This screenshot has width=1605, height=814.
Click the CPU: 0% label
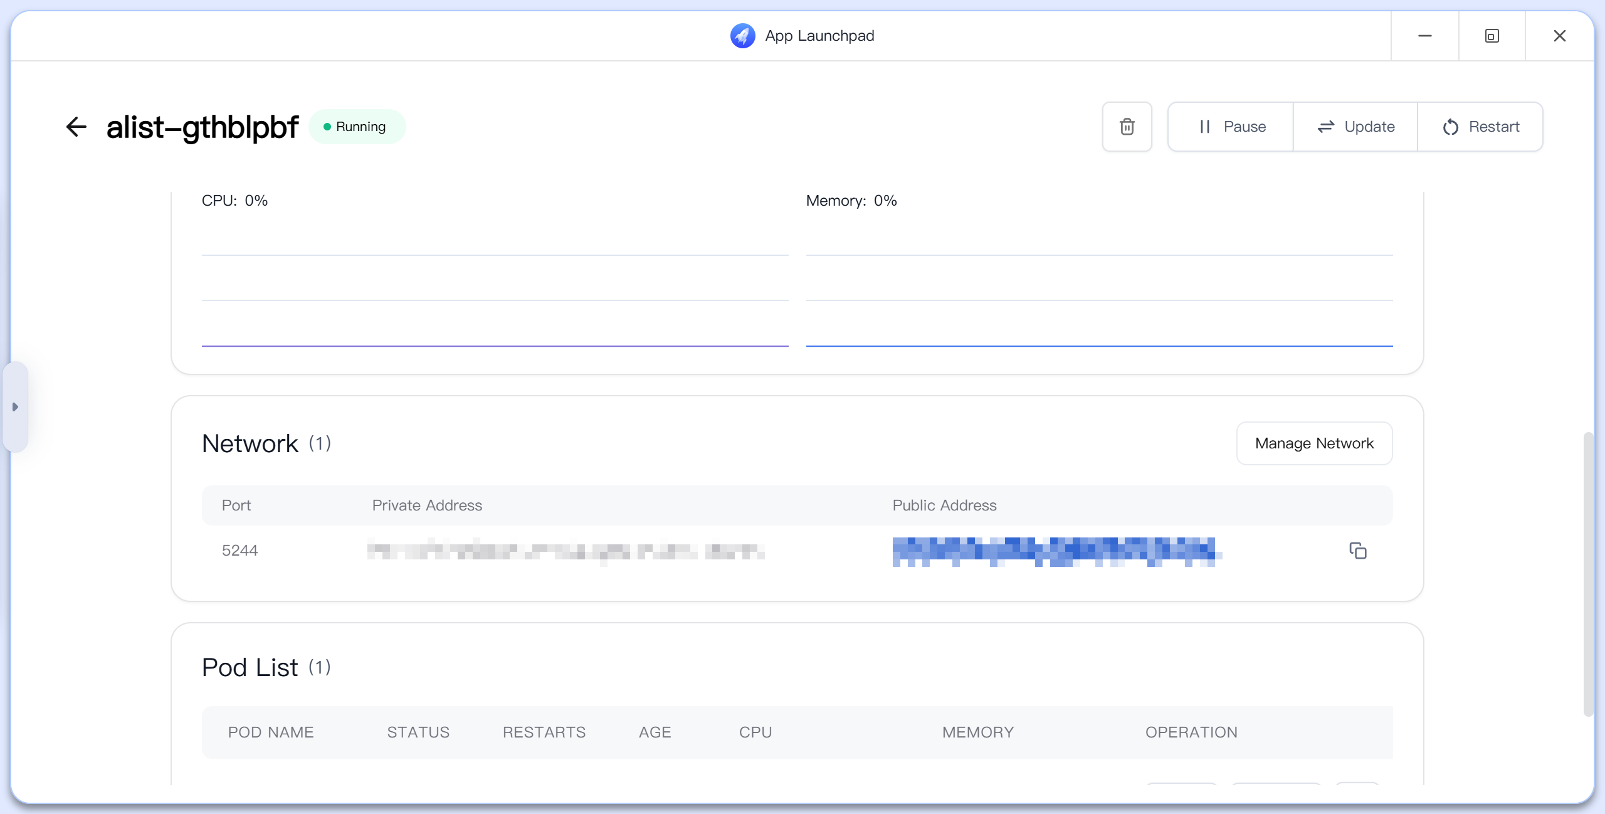[x=234, y=201]
